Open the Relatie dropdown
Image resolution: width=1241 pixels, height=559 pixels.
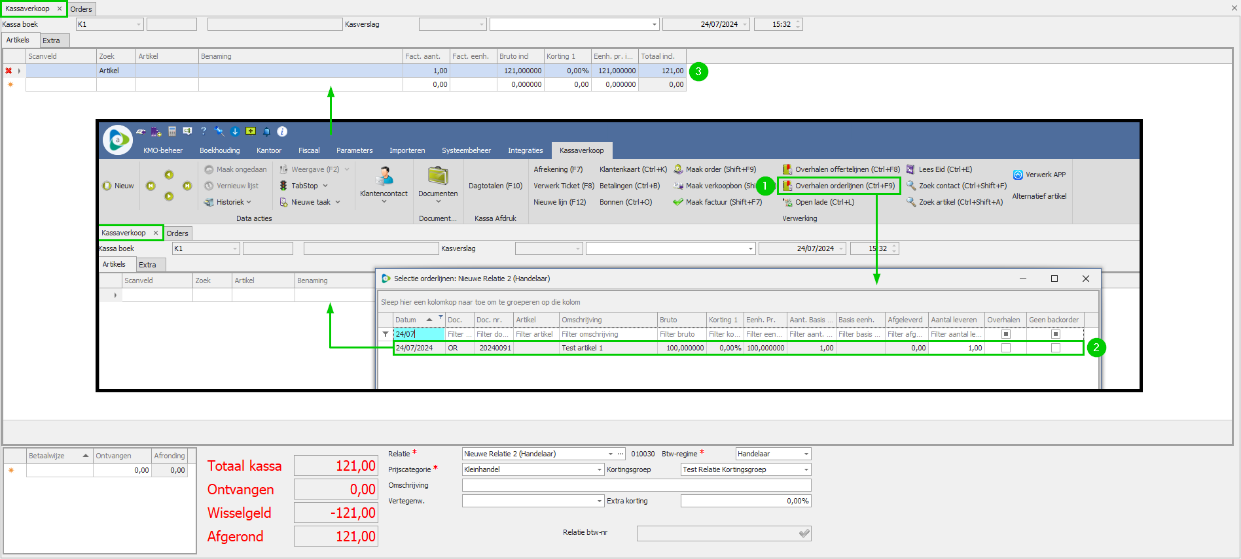click(611, 454)
